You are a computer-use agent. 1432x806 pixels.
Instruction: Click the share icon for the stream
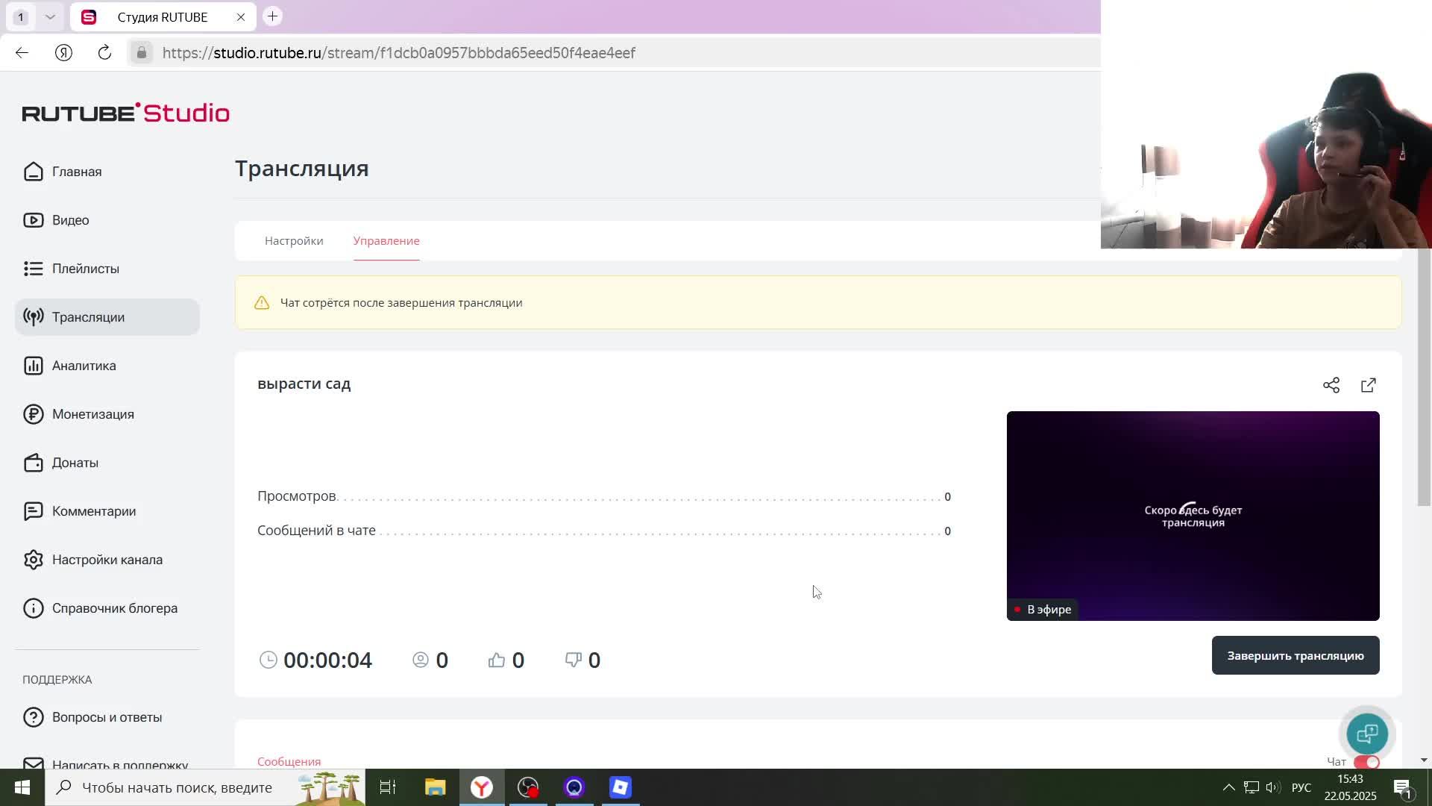(x=1331, y=385)
